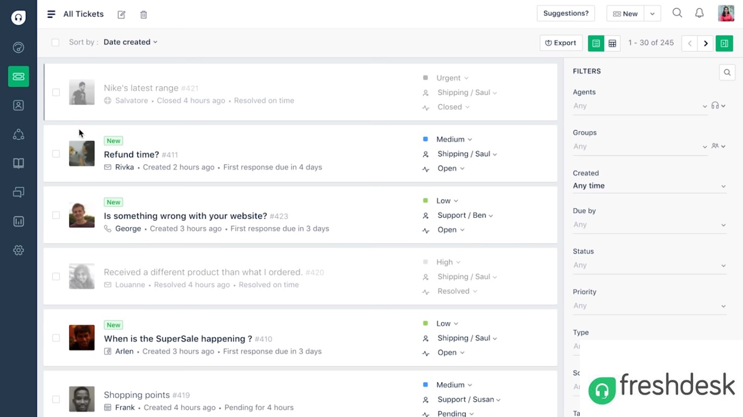Screen dimensions: 743x417
Task: Click the Suggestions? button
Action: point(566,14)
